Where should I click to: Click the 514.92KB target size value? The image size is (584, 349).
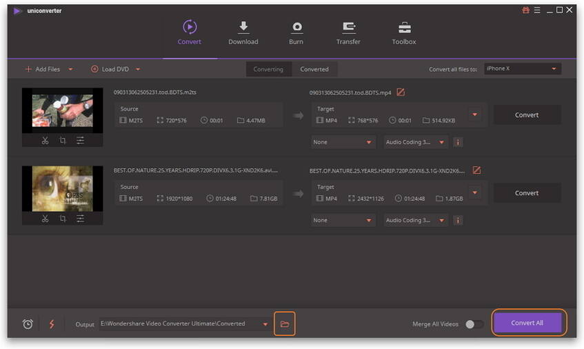(443, 121)
